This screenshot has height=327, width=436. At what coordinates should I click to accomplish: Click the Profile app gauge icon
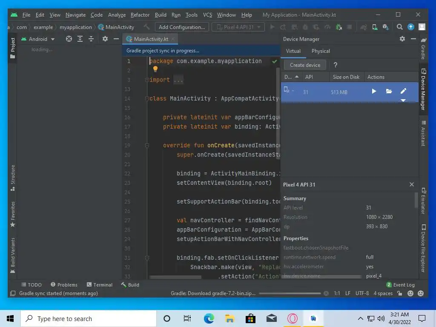pos(327,27)
